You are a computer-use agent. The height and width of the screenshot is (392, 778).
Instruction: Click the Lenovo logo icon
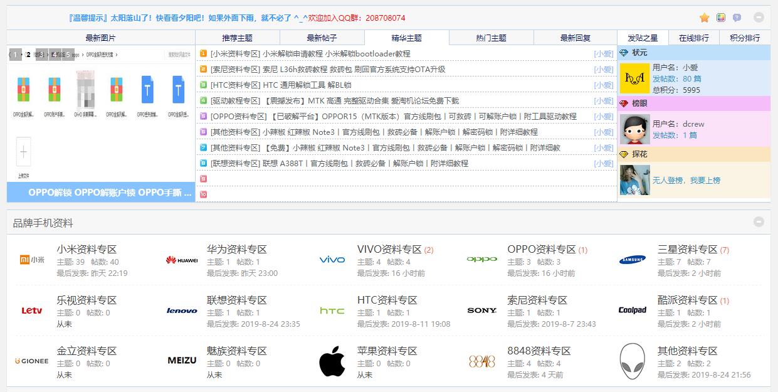click(x=182, y=310)
